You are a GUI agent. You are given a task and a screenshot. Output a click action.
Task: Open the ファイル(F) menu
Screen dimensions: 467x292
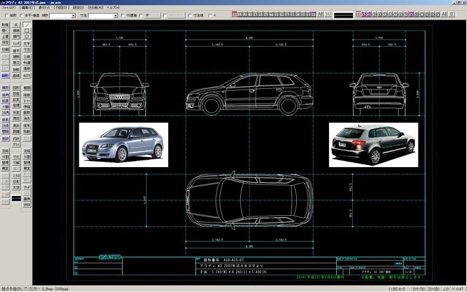click(x=9, y=7)
